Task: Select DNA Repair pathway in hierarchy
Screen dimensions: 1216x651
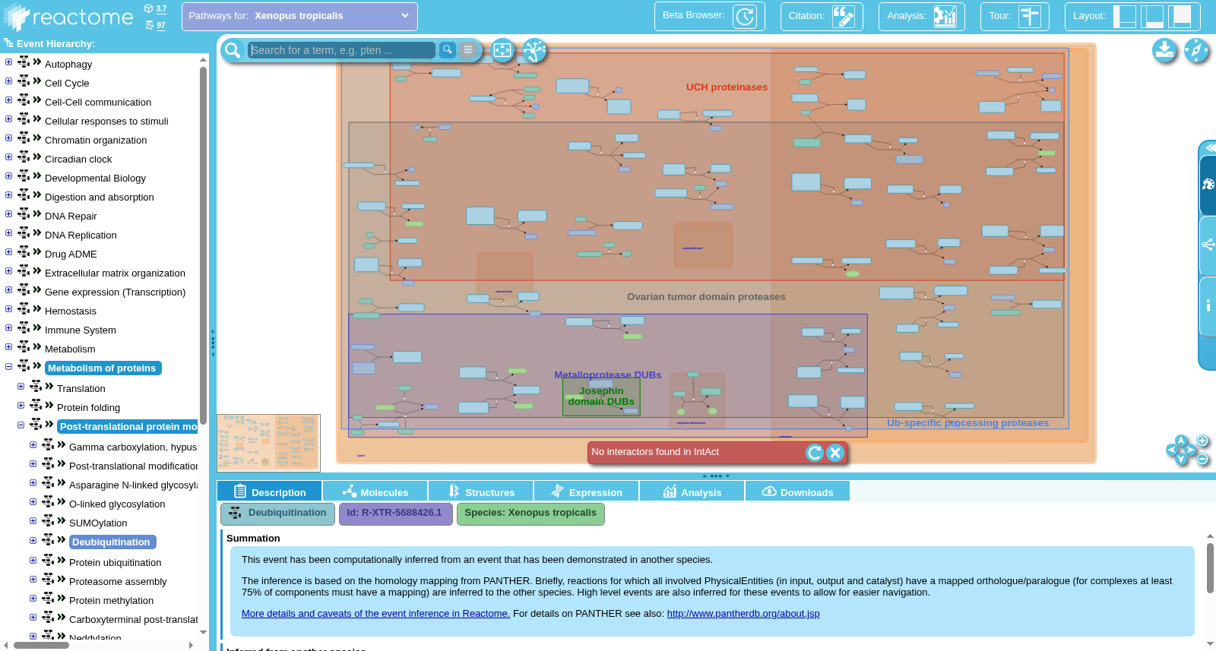Action: click(71, 216)
